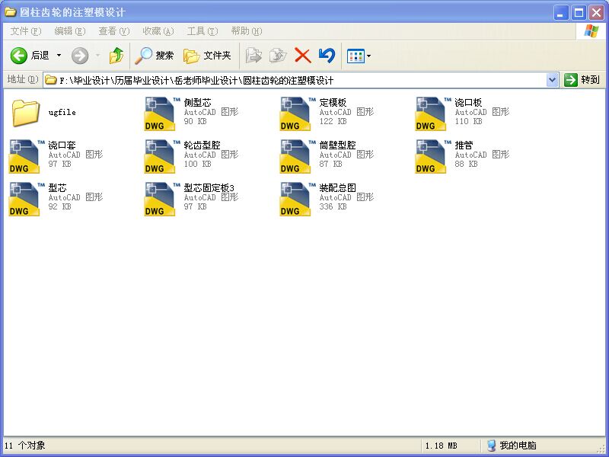Open the 工具(T) menu

tap(202, 31)
